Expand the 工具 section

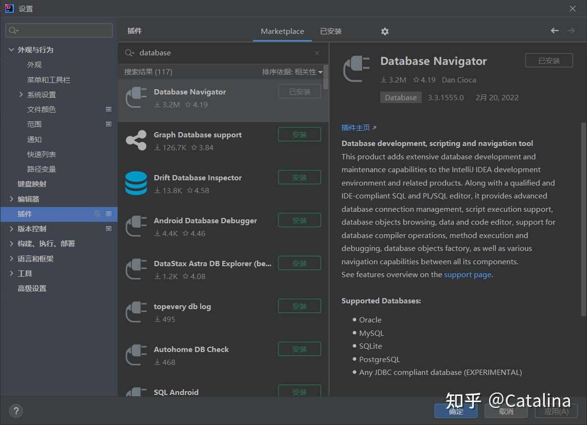click(x=11, y=273)
